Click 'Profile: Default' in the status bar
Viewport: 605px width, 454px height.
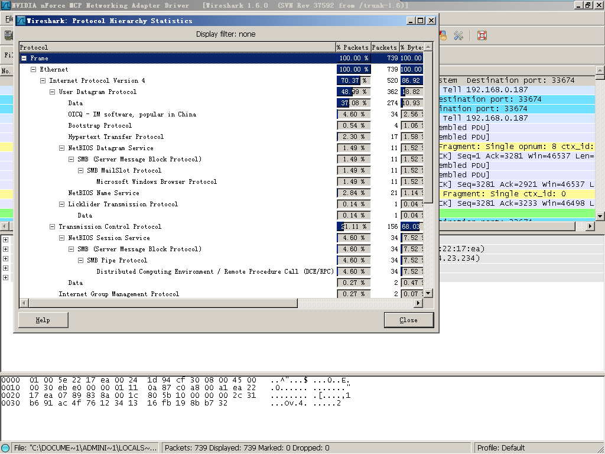pyautogui.click(x=501, y=448)
